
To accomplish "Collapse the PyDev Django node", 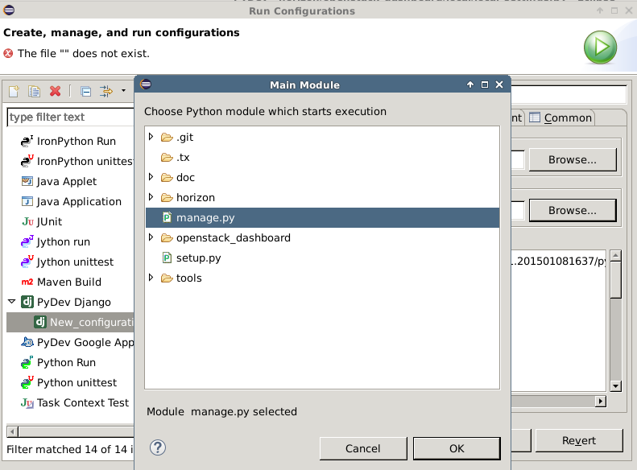I will coord(12,301).
